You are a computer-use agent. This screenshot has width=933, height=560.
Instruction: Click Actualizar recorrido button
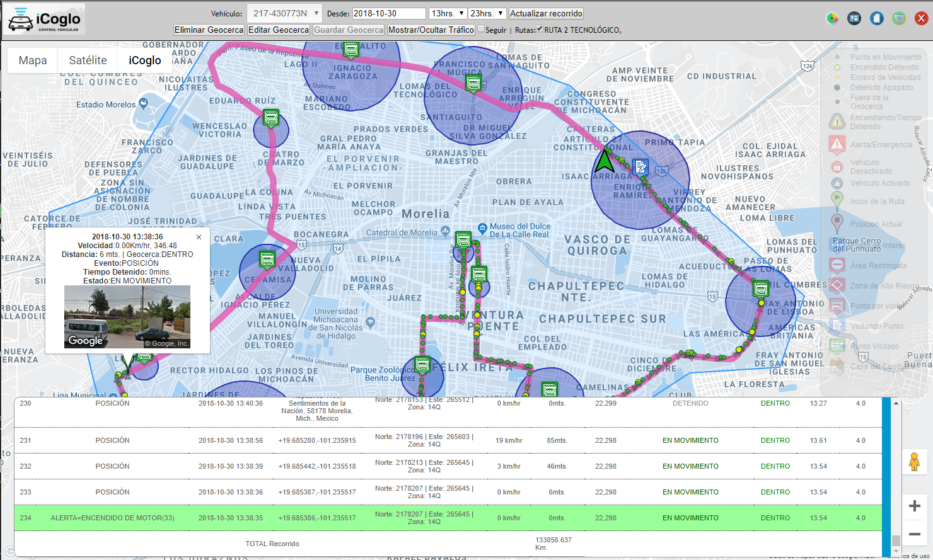(546, 13)
